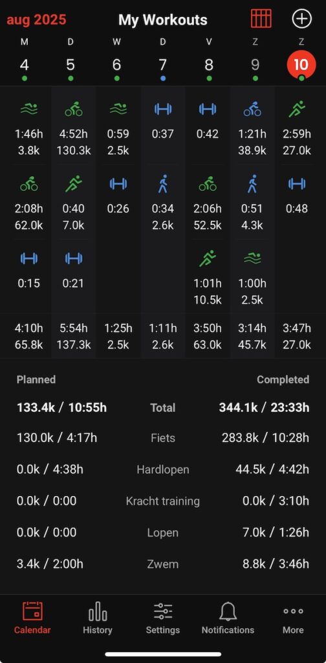The height and width of the screenshot is (663, 326).
Task: Open the Settings tab
Action: click(x=162, y=618)
